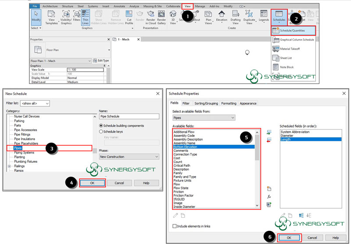Image resolution: width=351 pixels, height=244 pixels.
Task: Click the schedule Name input field
Action: tap(129, 117)
